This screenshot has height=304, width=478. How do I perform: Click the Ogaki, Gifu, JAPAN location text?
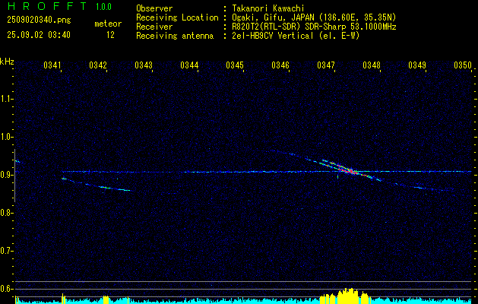(314, 17)
